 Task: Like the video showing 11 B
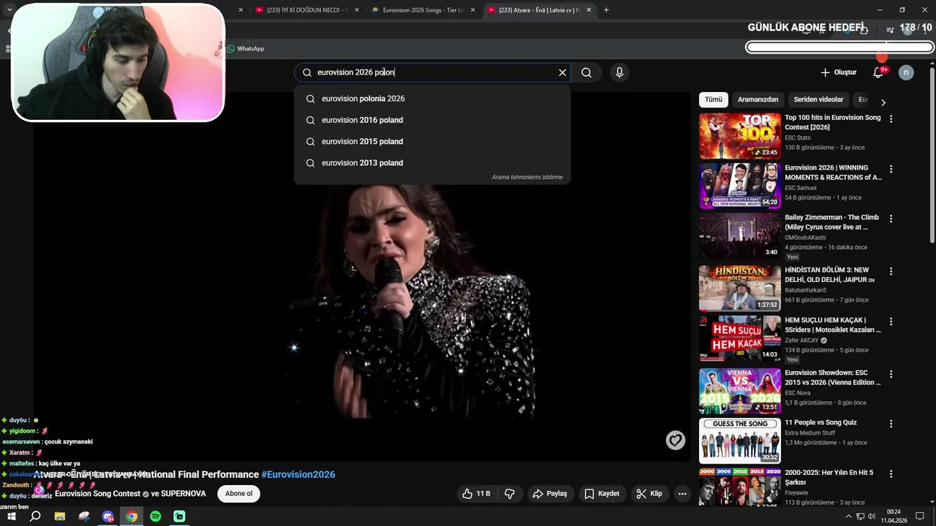pyautogui.click(x=475, y=494)
